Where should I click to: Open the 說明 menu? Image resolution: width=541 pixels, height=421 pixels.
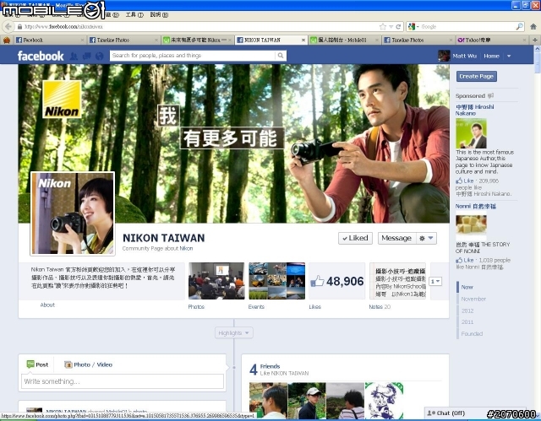coord(159,15)
